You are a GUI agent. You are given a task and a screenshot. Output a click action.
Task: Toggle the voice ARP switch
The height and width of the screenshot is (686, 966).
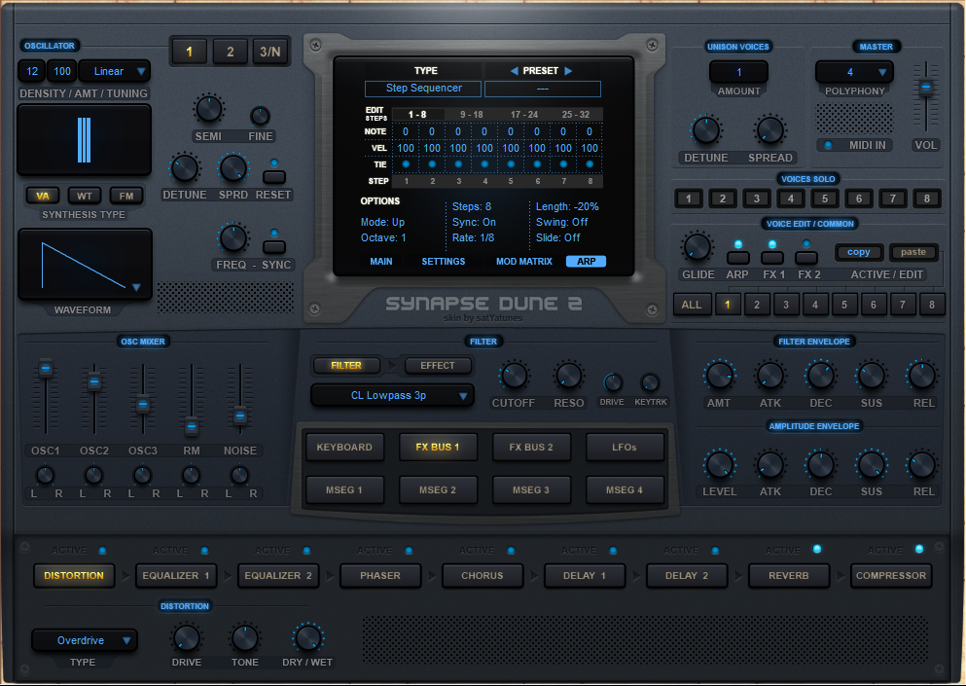(738, 258)
